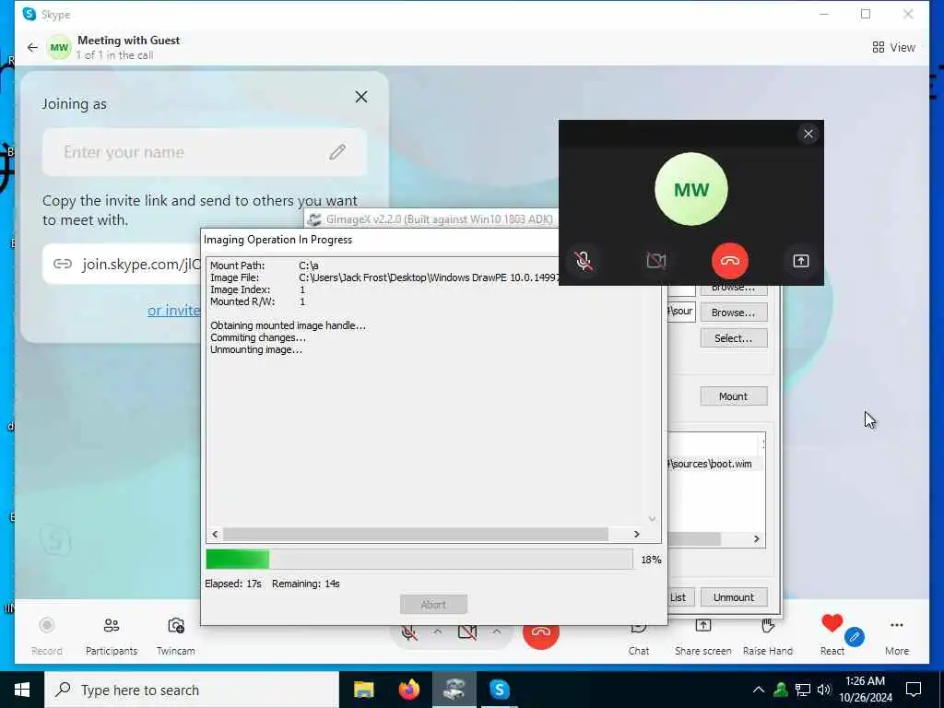The image size is (944, 708).
Task: Toggle video camera in bottom call bar
Action: click(x=467, y=632)
